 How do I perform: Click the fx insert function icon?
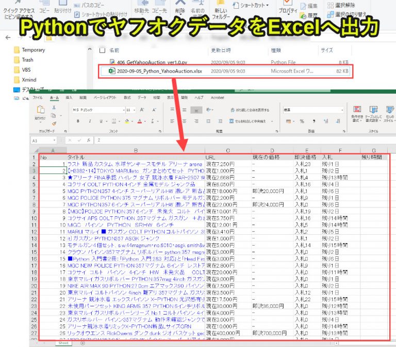point(88,140)
